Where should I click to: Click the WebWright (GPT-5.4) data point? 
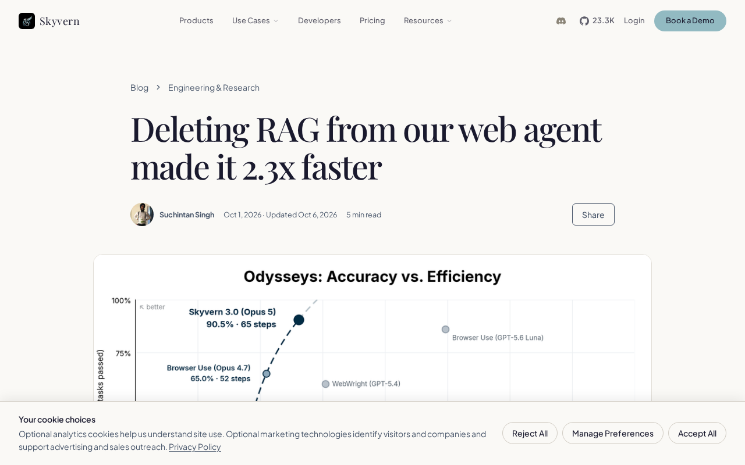click(x=326, y=384)
